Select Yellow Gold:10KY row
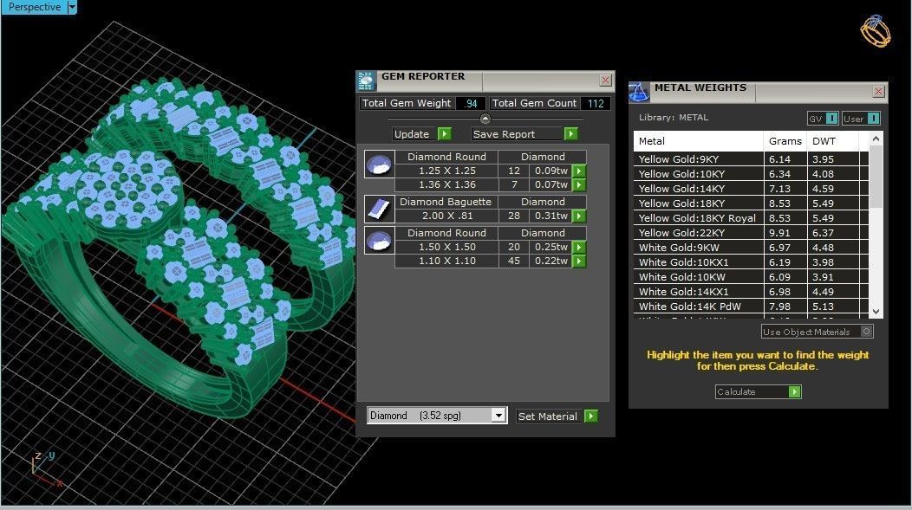Viewport: 912px width, 510px height. coord(751,174)
